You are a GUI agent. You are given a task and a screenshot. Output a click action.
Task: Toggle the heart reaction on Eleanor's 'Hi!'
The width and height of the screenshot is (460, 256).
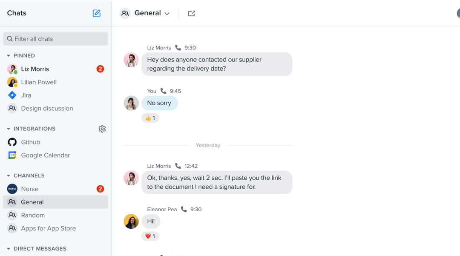pos(150,236)
